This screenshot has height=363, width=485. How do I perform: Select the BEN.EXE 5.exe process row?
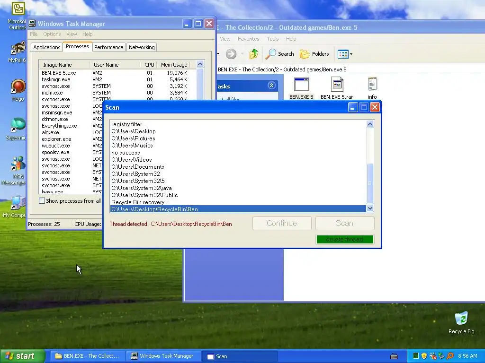pyautogui.click(x=117, y=73)
